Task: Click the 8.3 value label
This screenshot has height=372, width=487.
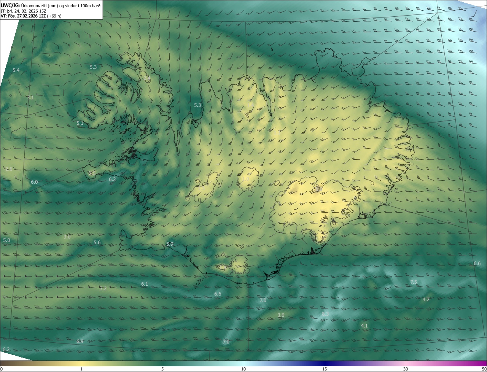Action: 325,314
